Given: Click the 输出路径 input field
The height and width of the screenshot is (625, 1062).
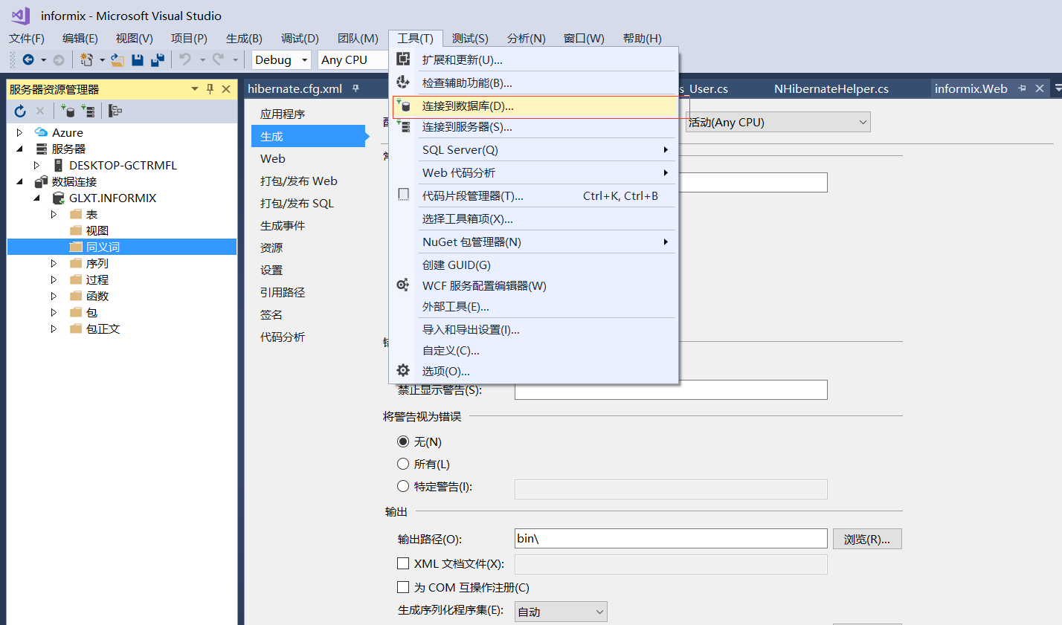Looking at the screenshot, I should pyautogui.click(x=671, y=539).
